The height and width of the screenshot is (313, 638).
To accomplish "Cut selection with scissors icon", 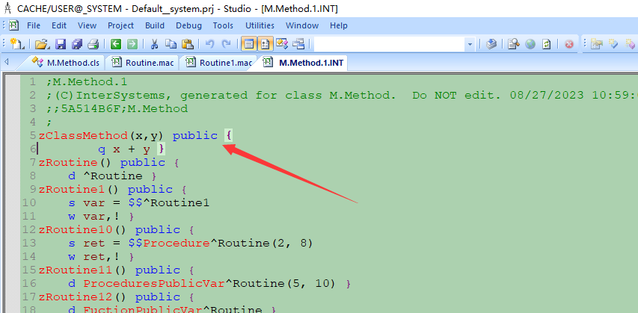I will (154, 44).
